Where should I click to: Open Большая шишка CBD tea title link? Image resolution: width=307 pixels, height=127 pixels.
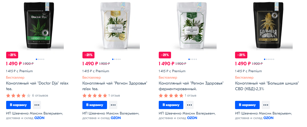[x=267, y=86]
